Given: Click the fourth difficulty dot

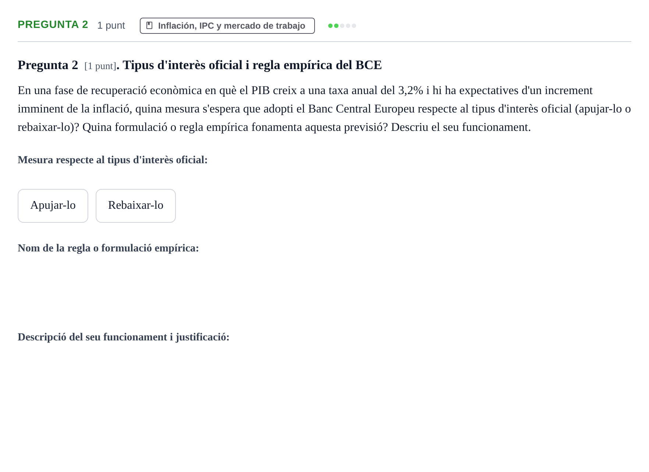Looking at the screenshot, I should tap(348, 26).
